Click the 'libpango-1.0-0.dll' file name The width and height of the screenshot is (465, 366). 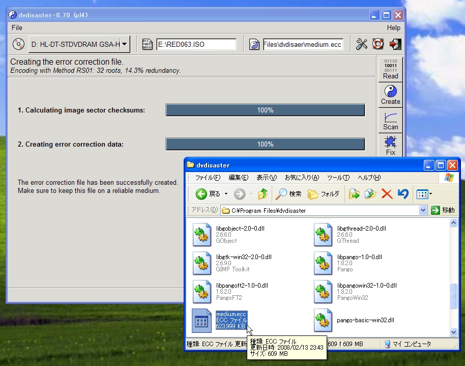click(359, 257)
